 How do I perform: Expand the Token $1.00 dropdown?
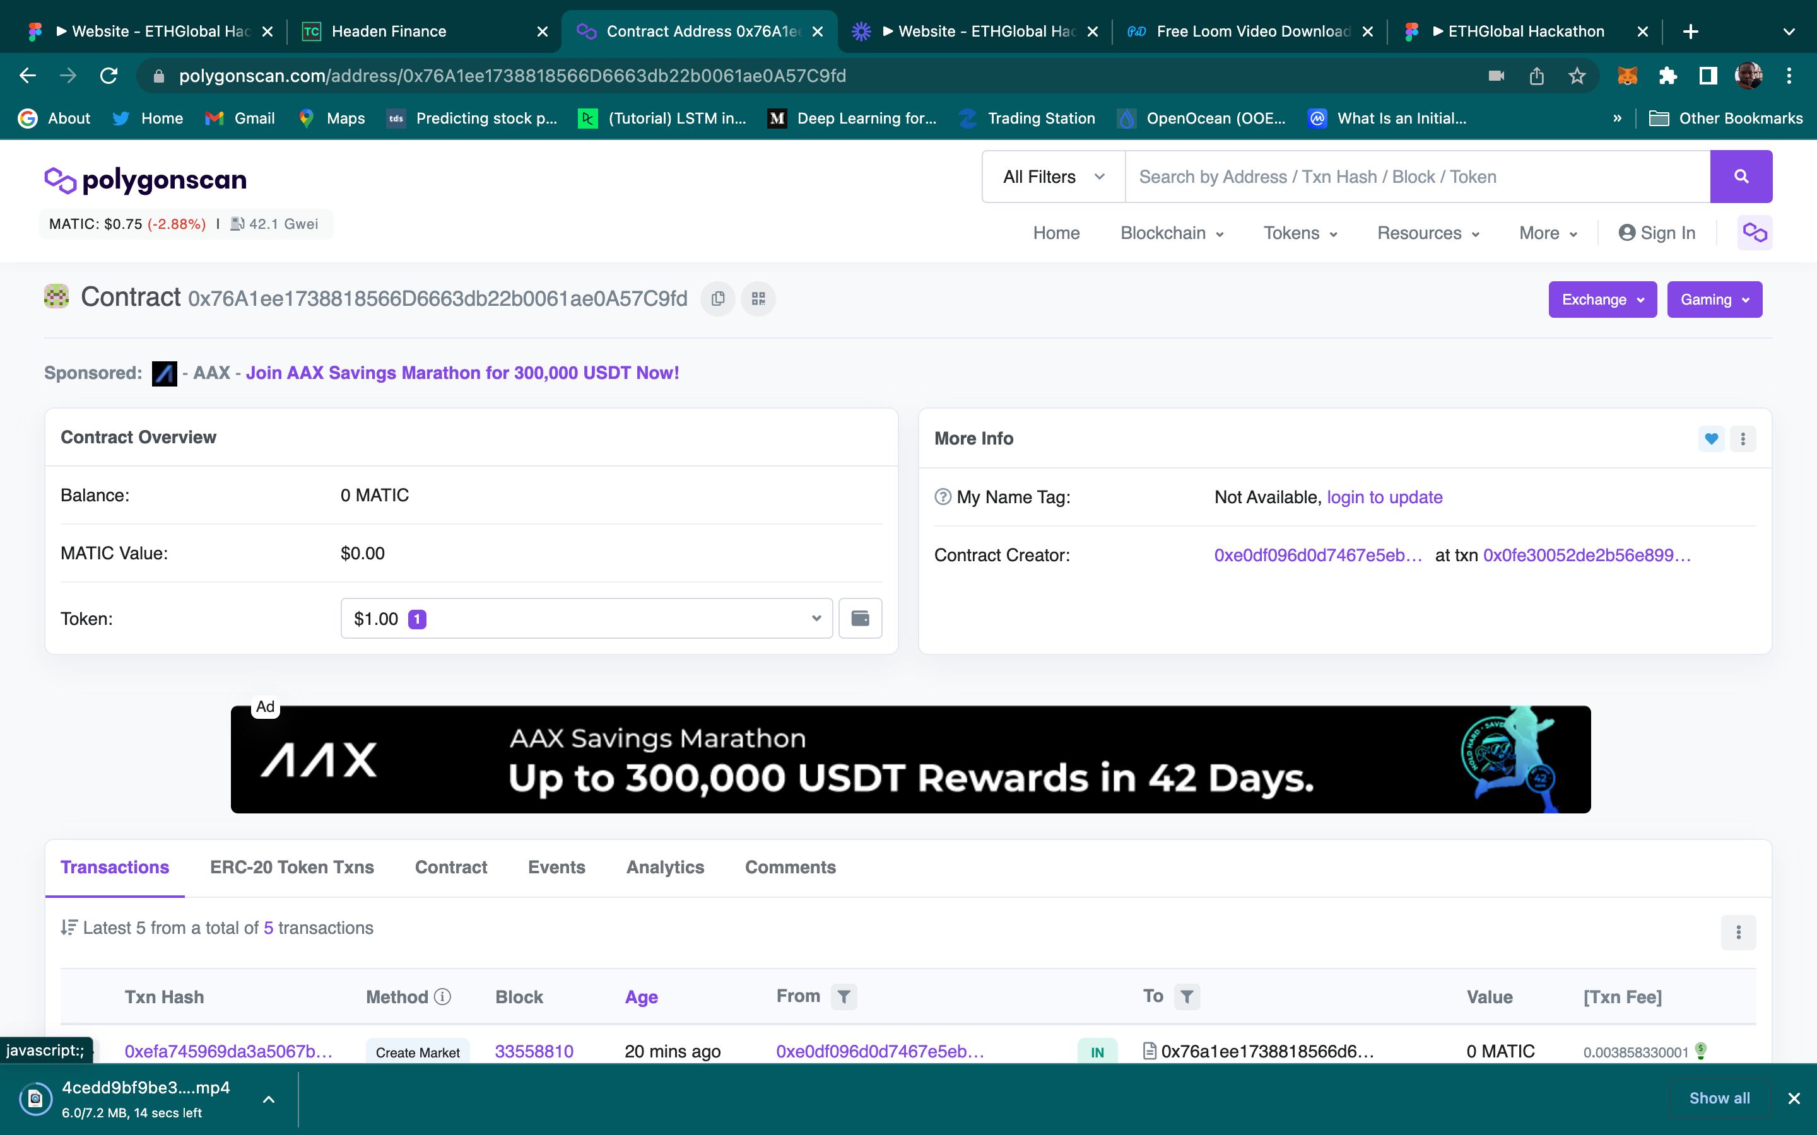(x=586, y=619)
